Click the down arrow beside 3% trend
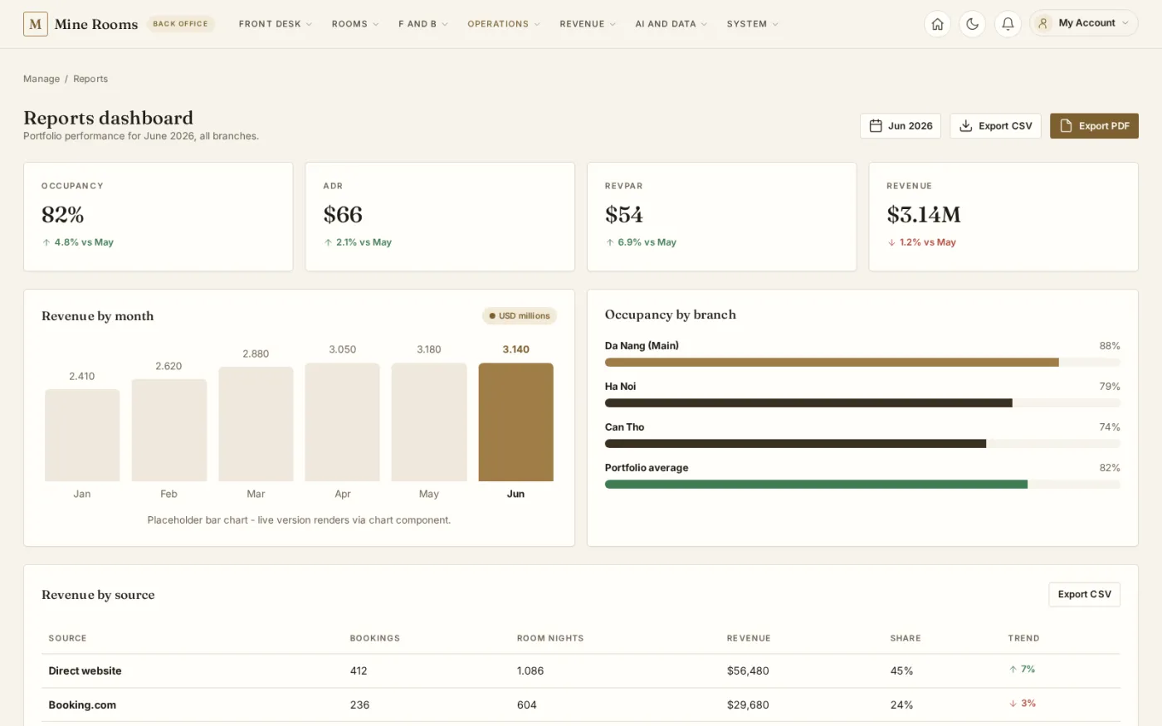The width and height of the screenshot is (1162, 726). coord(1013,704)
